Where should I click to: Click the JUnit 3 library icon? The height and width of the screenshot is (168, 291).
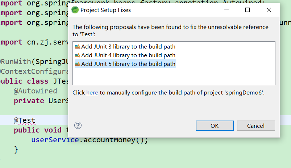pyautogui.click(x=77, y=47)
